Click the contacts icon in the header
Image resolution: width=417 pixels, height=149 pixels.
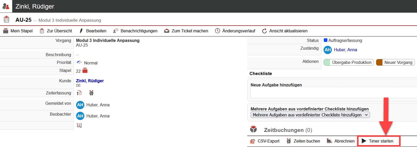(x=6, y=6)
